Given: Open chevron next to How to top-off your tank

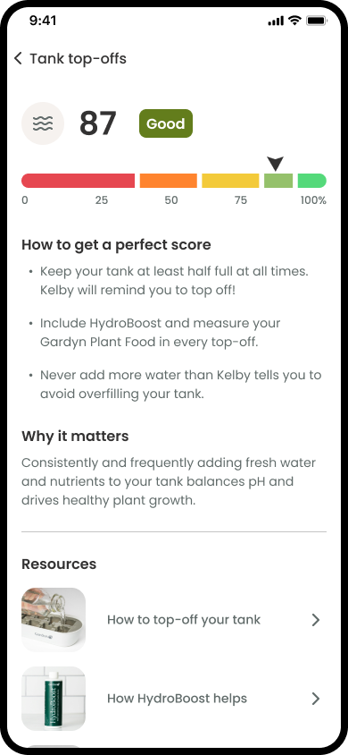Looking at the screenshot, I should [x=315, y=620].
